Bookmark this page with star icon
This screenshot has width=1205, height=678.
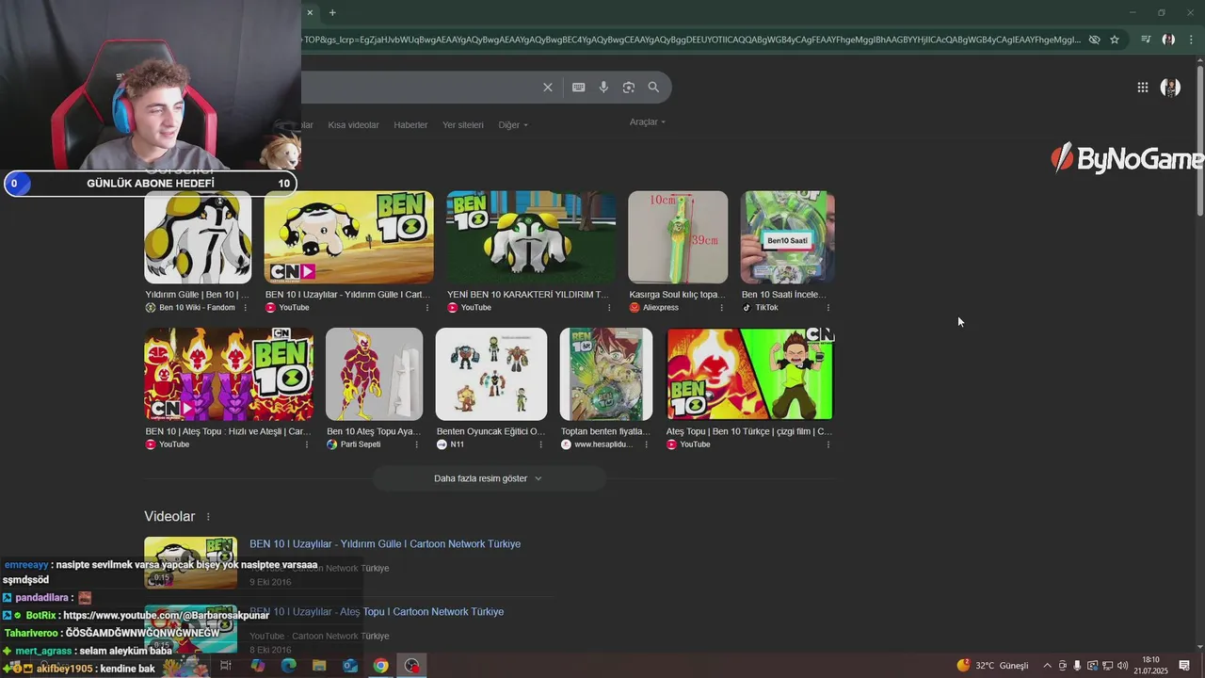coord(1115,40)
